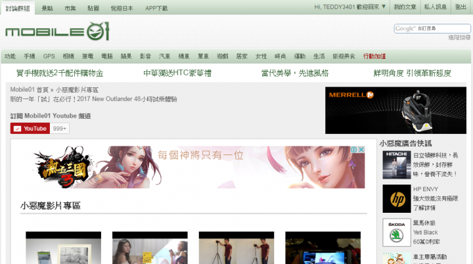Viewport: 473px width, 264px height.
Task: Open the 悅遊日本 tab
Action: (122, 8)
